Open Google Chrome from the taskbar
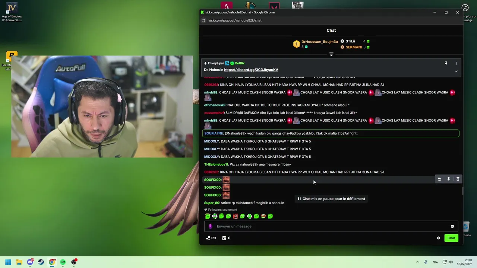This screenshot has width=477, height=268. 52,262
